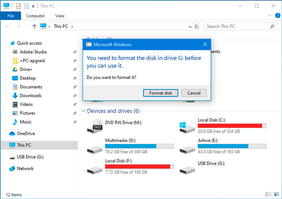
Task: Click the text 20.8 GB free of 334 GB
Action: pyautogui.click(x=219, y=131)
